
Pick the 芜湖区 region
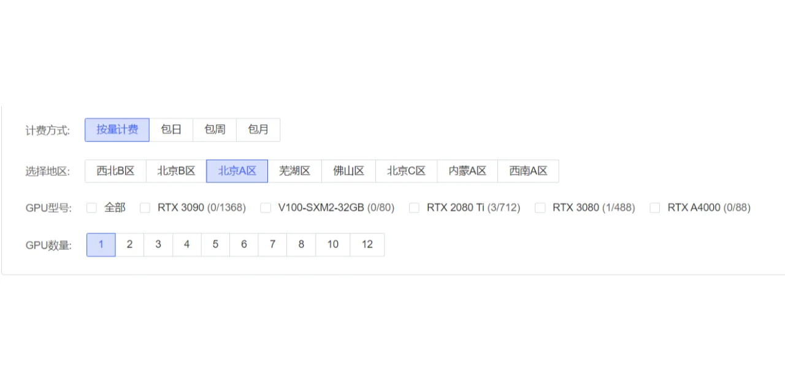(x=294, y=171)
